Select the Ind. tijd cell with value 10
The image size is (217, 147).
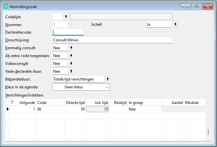[97, 110]
